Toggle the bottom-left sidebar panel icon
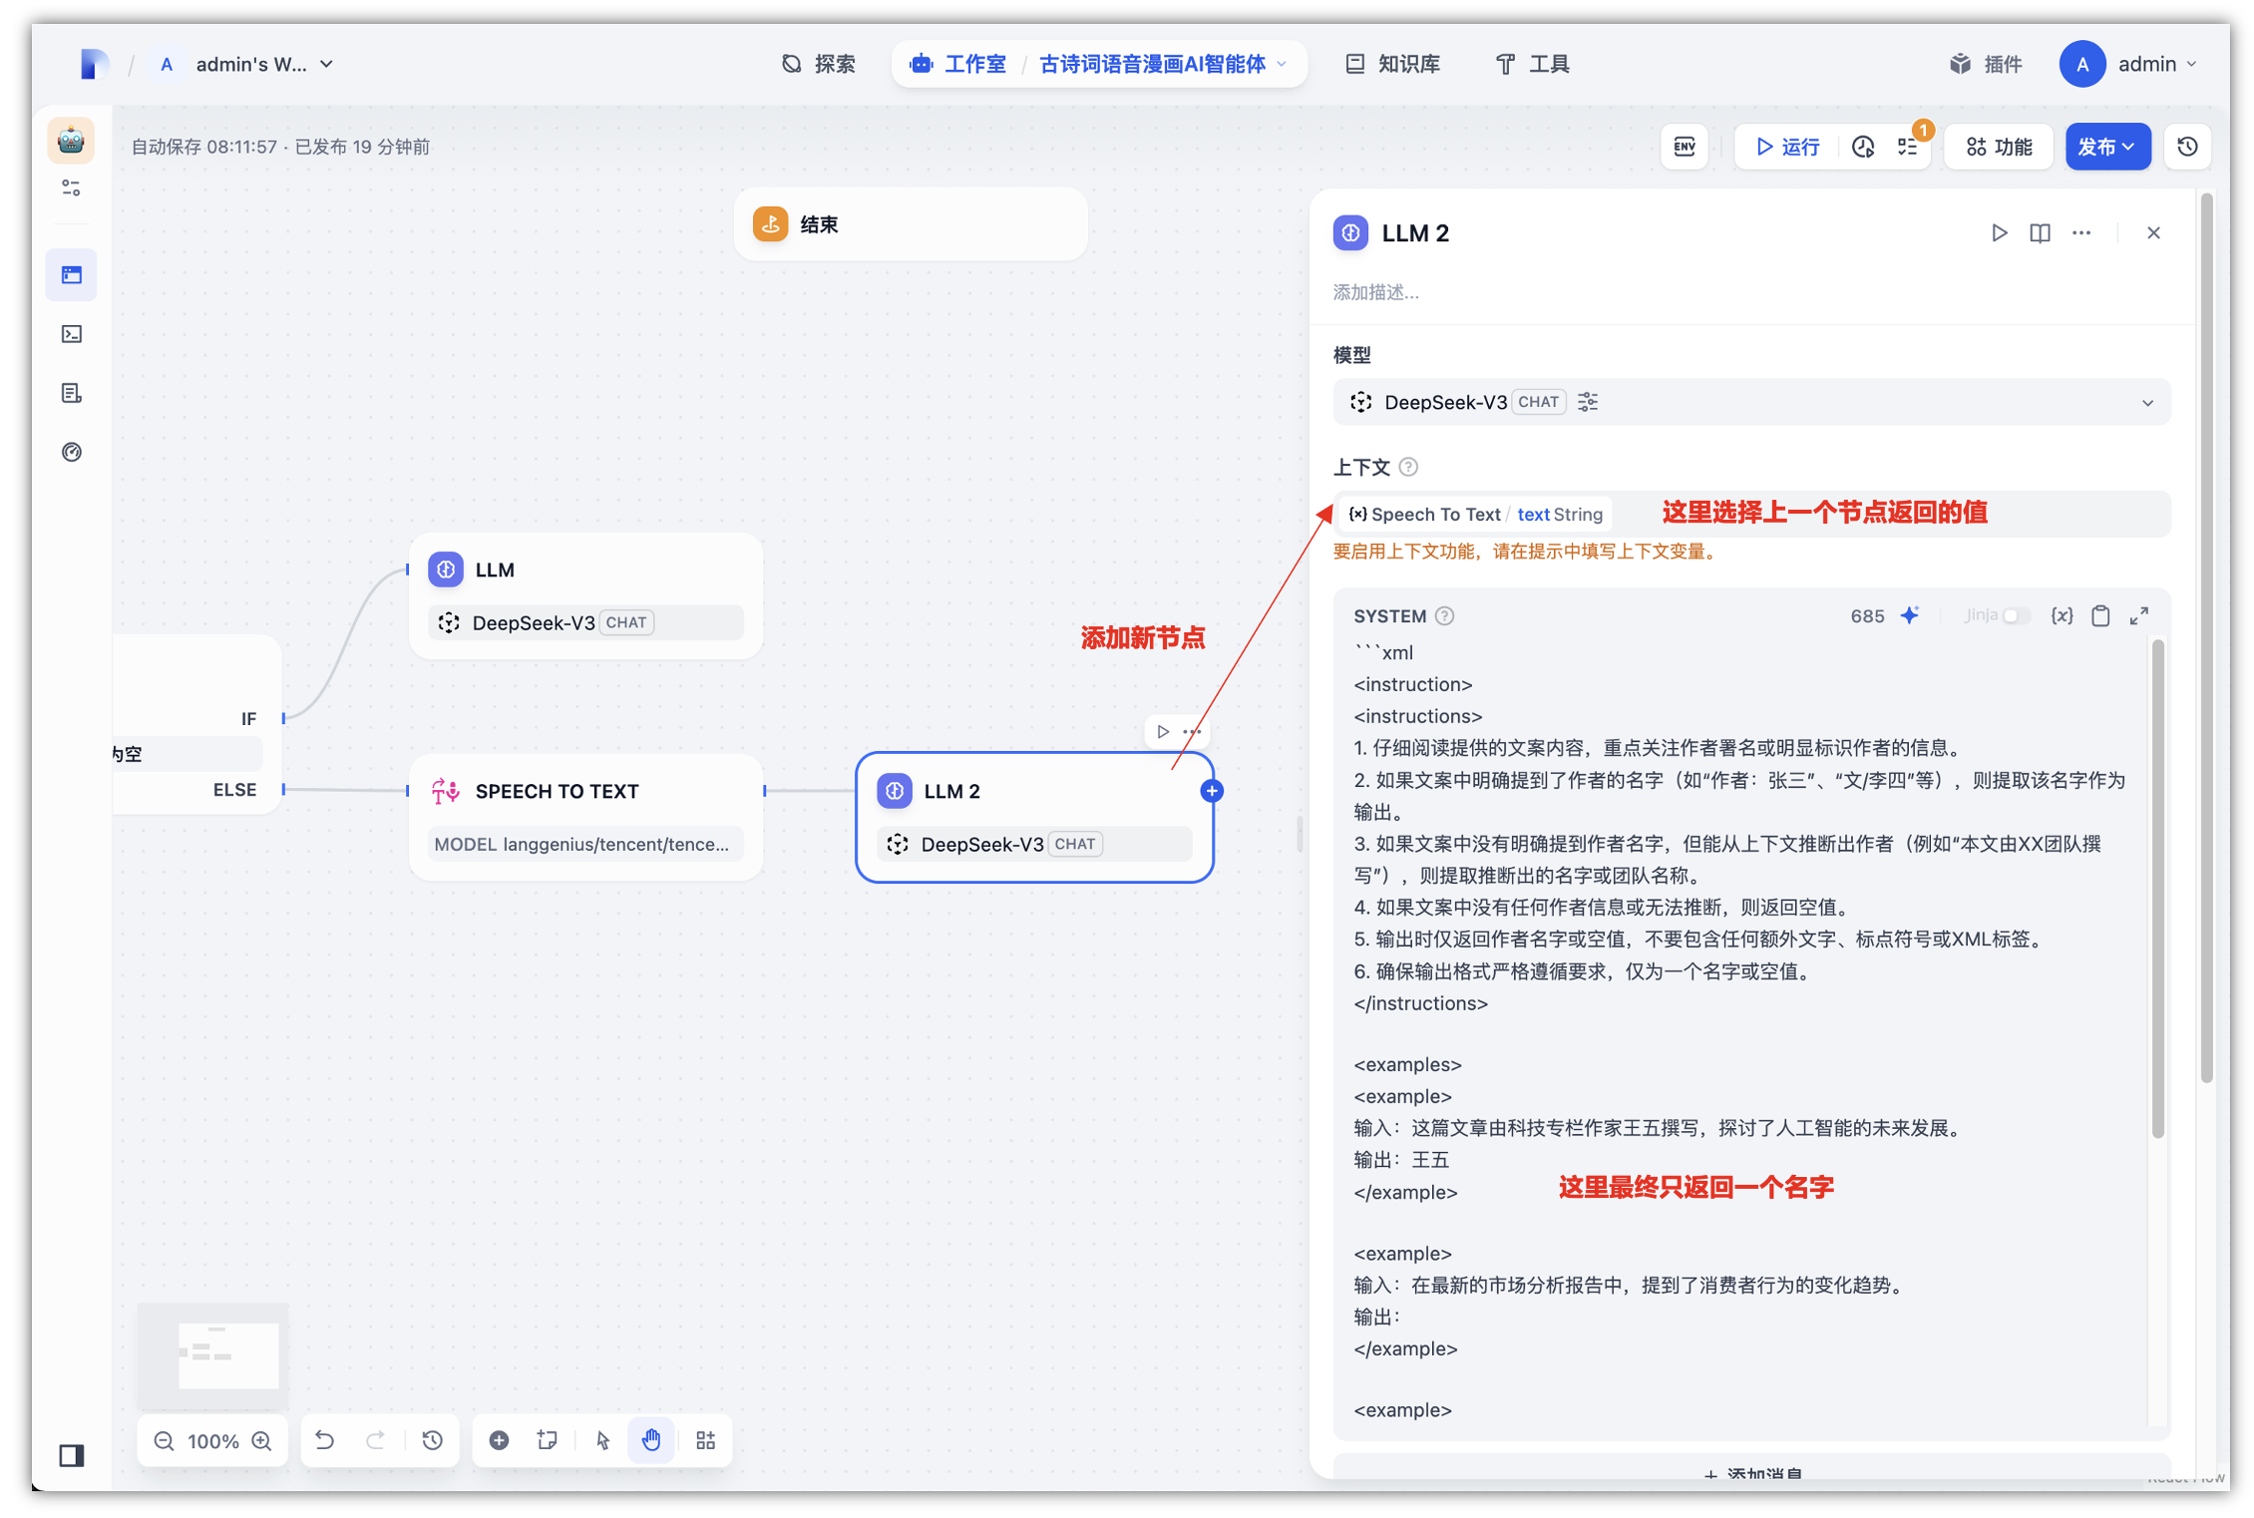This screenshot has height=1518, width=2254. click(x=71, y=1455)
